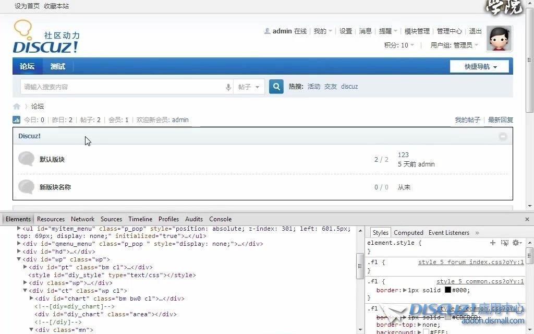Click the admin user avatar image

499,39
